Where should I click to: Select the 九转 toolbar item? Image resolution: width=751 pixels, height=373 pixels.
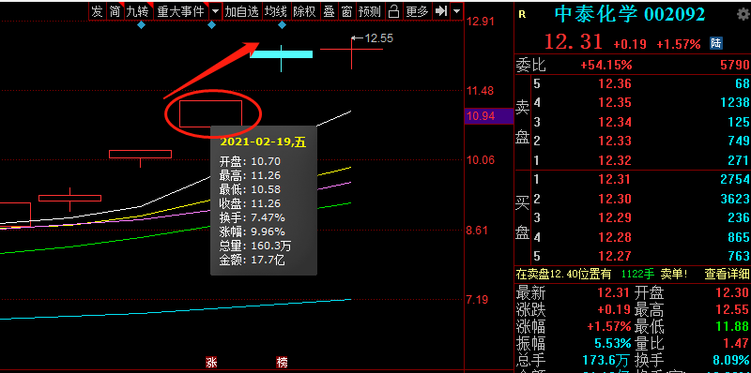(x=138, y=11)
